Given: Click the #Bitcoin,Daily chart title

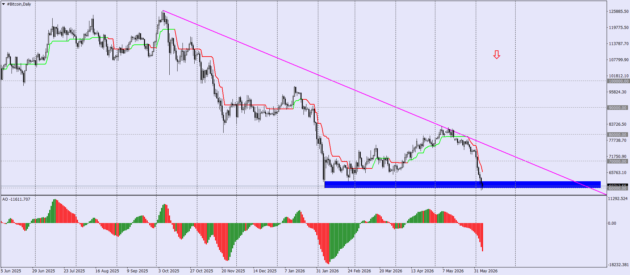Looking at the screenshot, I should click(x=19, y=4).
